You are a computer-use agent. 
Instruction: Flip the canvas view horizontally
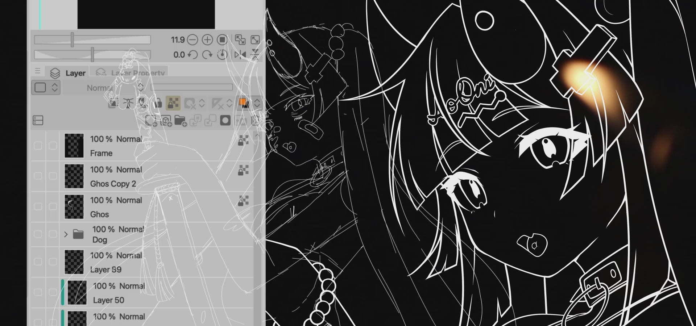pyautogui.click(x=240, y=55)
